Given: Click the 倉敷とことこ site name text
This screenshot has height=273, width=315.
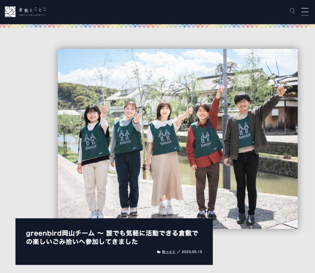Looking at the screenshot, I should pyautogui.click(x=32, y=9).
